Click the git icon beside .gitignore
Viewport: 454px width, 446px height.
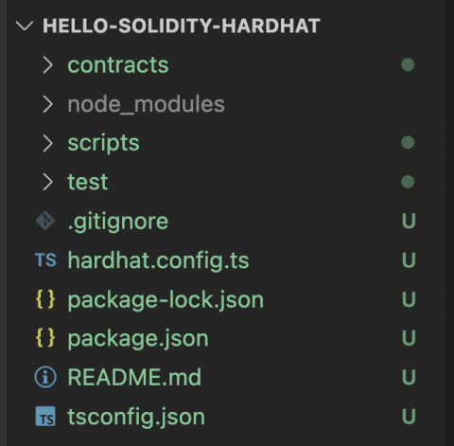45,221
